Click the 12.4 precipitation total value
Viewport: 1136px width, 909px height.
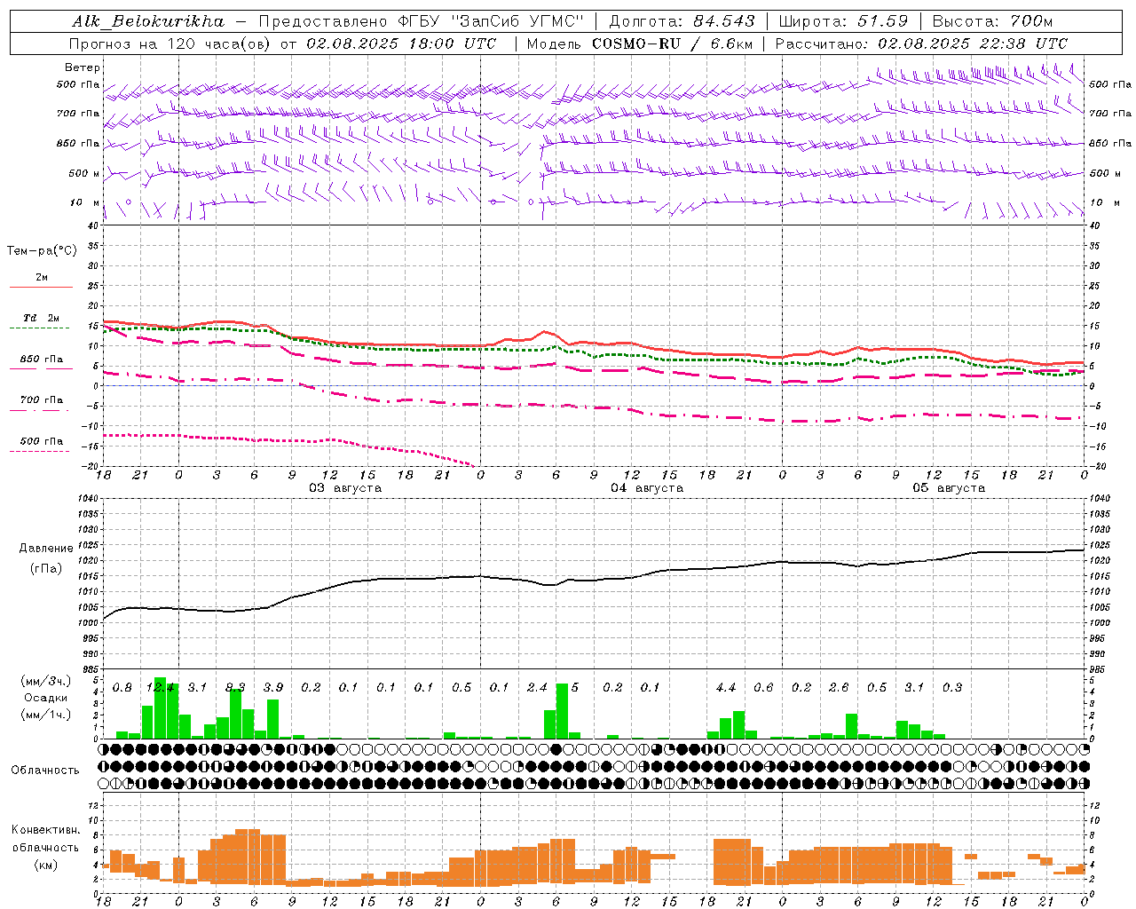click(160, 687)
